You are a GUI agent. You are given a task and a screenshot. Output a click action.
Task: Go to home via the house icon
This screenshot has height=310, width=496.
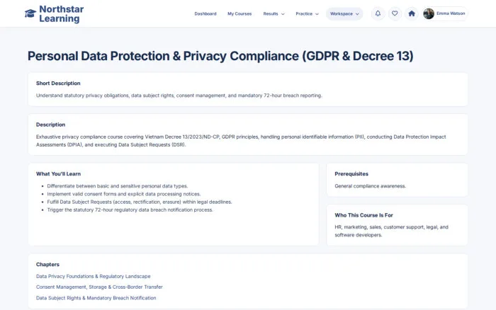412,13
